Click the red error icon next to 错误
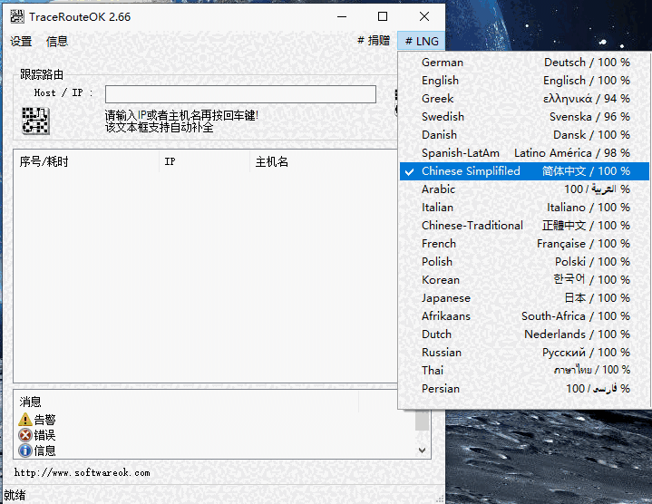Viewport: 652px width, 504px height. pos(25,435)
